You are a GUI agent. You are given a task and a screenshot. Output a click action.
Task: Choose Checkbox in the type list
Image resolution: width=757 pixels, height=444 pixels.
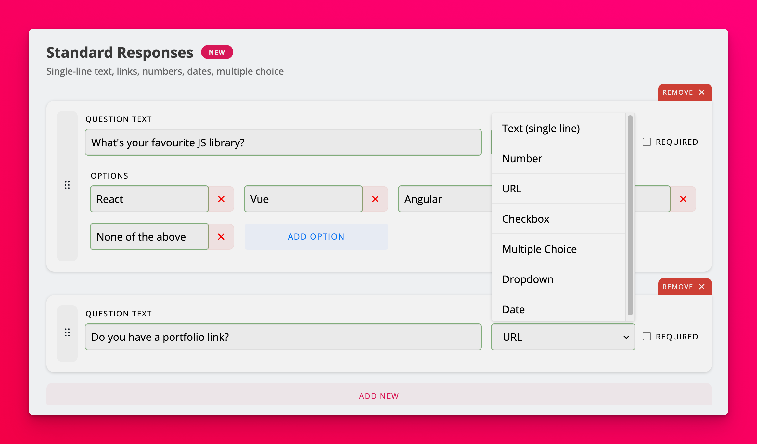(x=526, y=219)
